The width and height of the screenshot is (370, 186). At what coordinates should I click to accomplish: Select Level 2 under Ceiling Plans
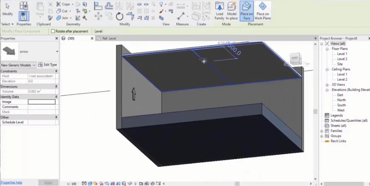pos(342,79)
